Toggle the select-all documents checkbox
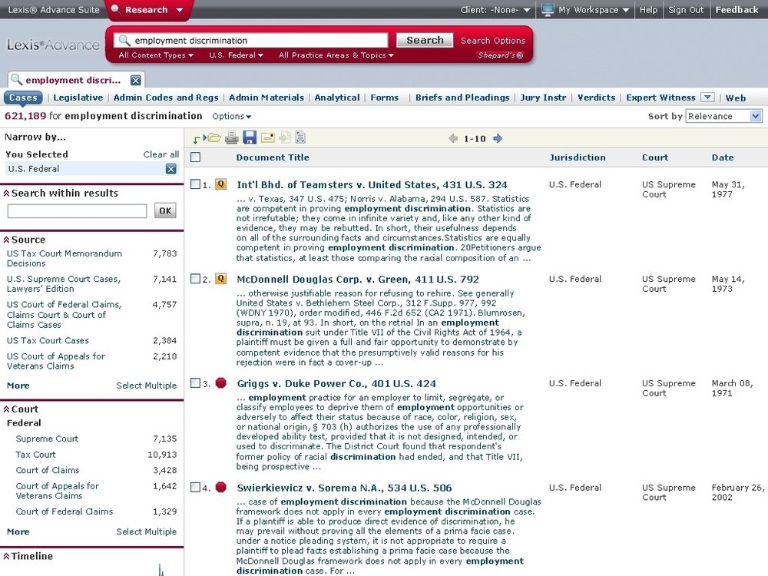This screenshot has width=768, height=576. (195, 157)
